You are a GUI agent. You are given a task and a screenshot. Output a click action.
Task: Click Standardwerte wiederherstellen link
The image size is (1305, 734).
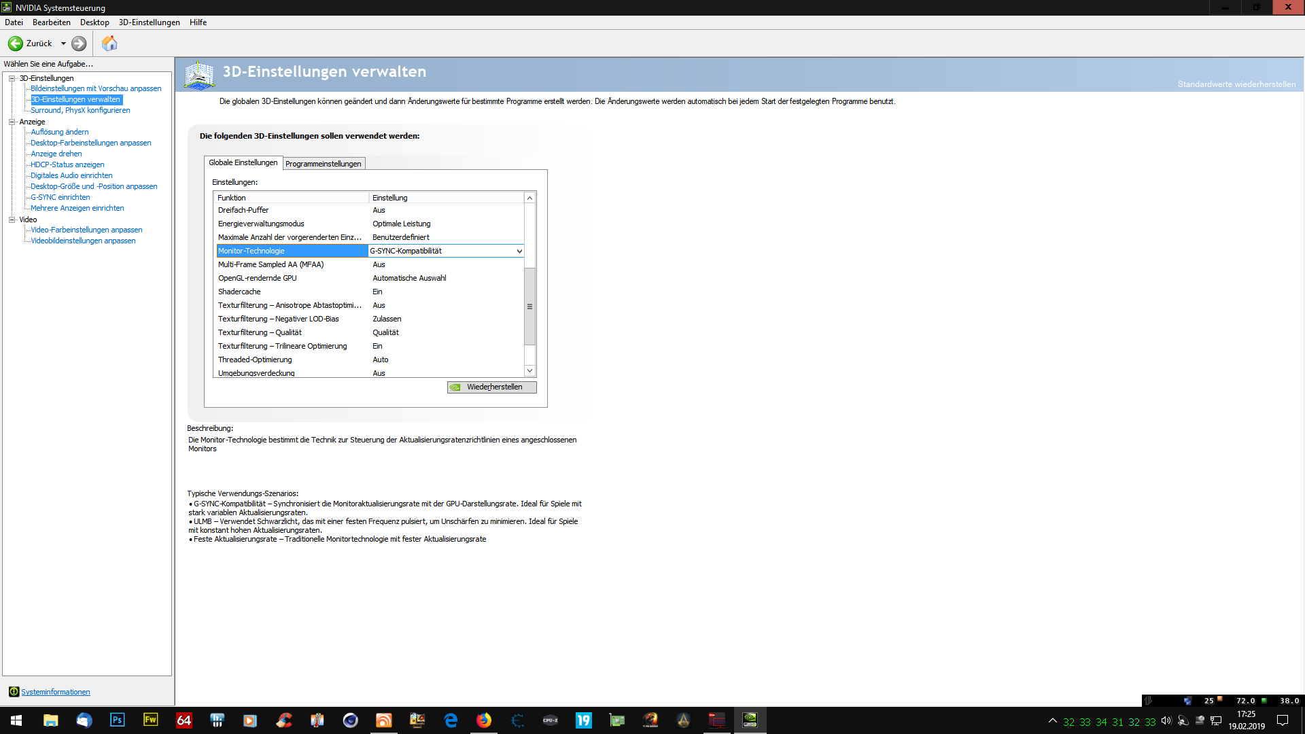[x=1236, y=84]
